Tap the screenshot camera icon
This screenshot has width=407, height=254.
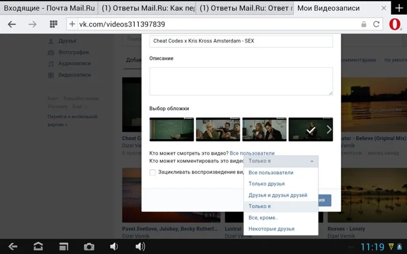tap(89, 246)
